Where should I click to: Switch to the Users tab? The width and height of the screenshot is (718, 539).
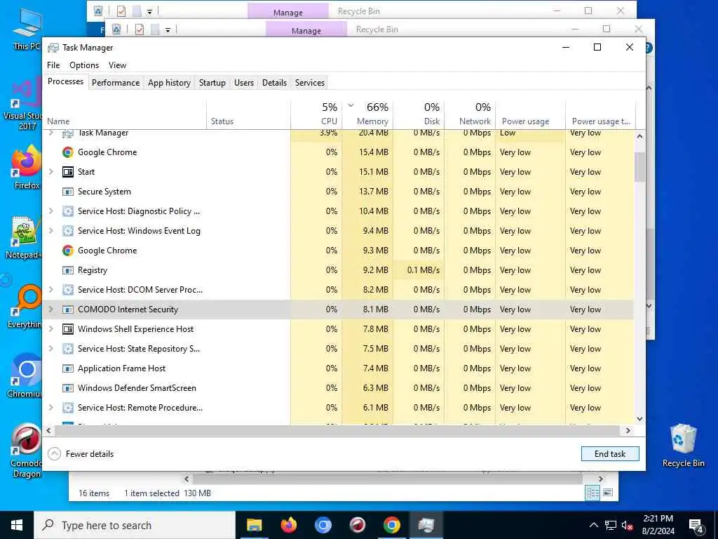coord(243,83)
